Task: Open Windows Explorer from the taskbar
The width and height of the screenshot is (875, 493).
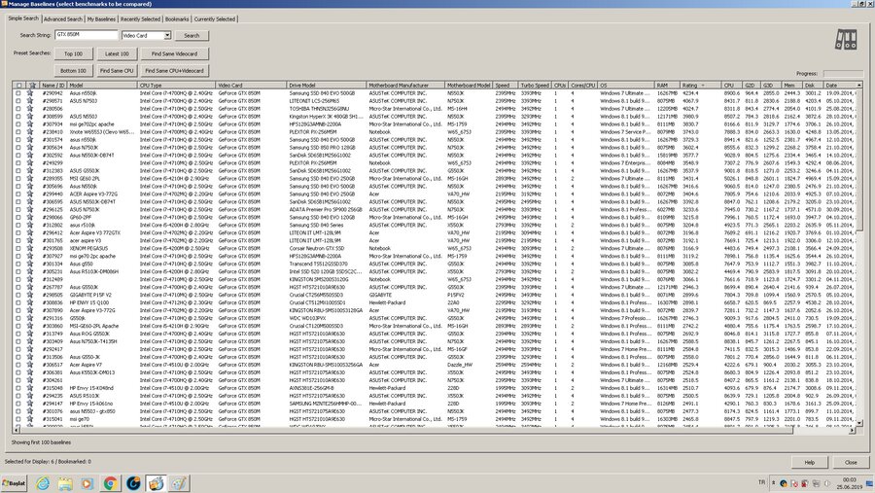Action: [65, 483]
